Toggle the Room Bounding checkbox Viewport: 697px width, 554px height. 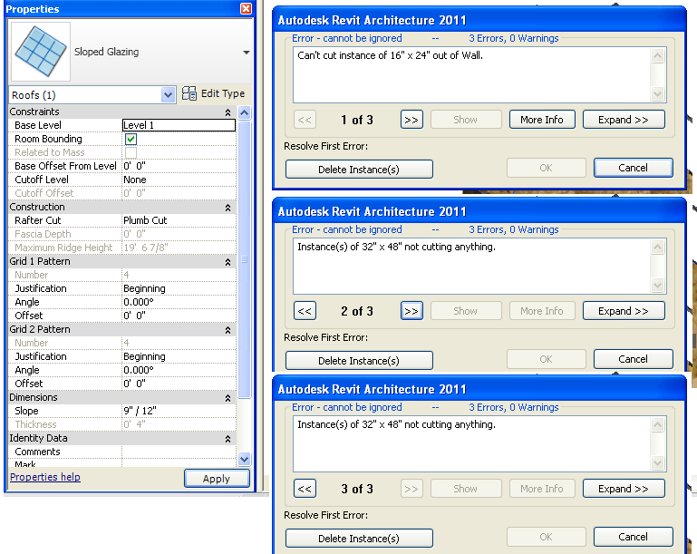pyautogui.click(x=131, y=139)
